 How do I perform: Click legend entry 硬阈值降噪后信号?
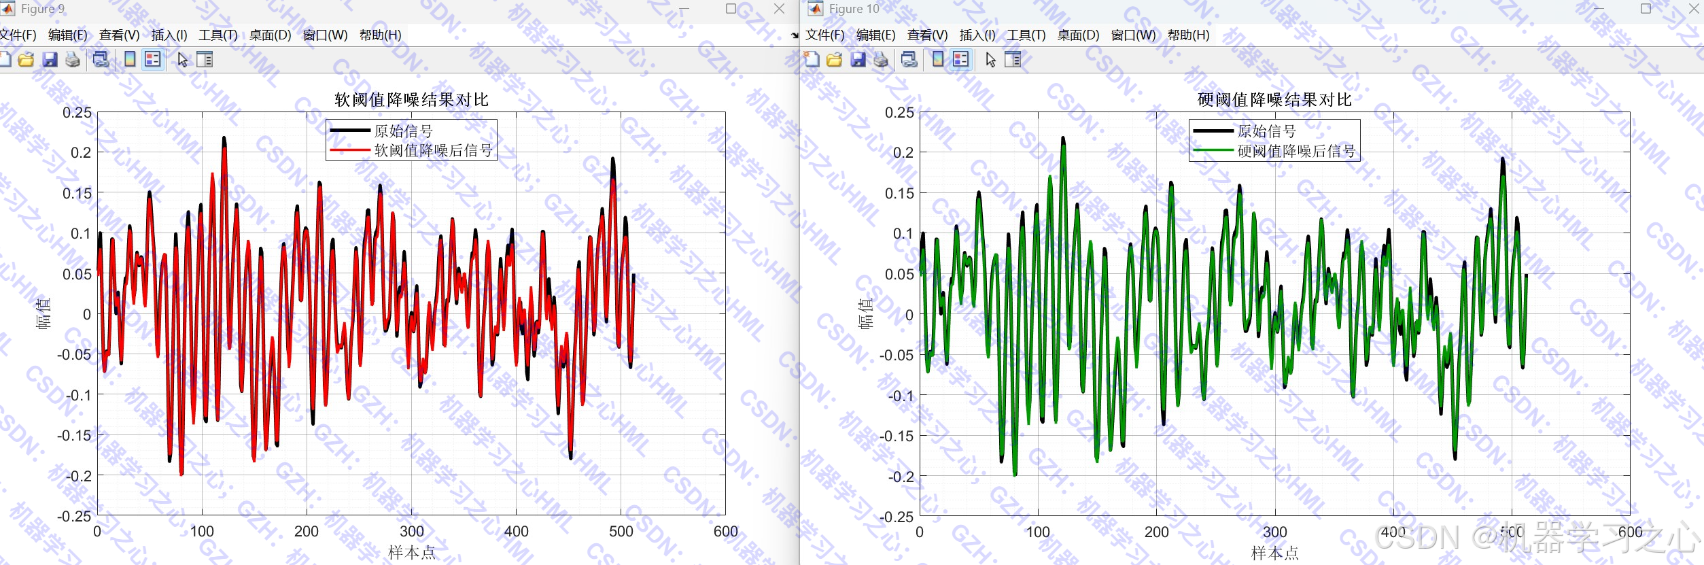click(1297, 151)
